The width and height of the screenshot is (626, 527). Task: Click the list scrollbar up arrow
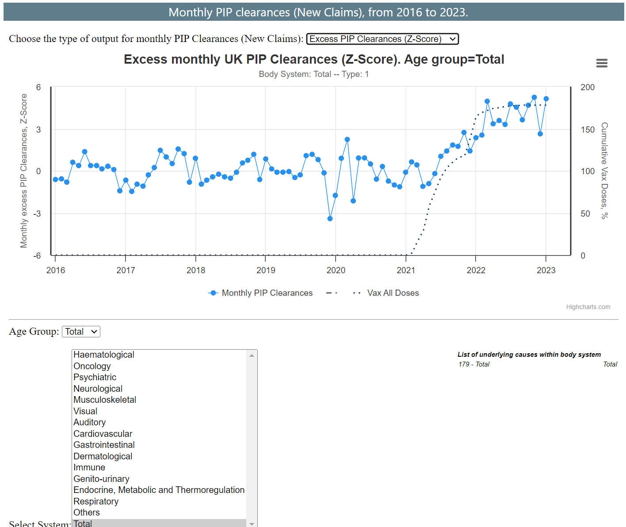coord(252,355)
